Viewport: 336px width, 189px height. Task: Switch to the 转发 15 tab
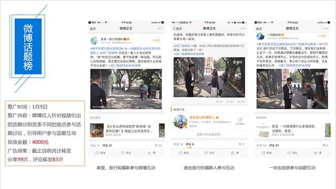[95, 145]
